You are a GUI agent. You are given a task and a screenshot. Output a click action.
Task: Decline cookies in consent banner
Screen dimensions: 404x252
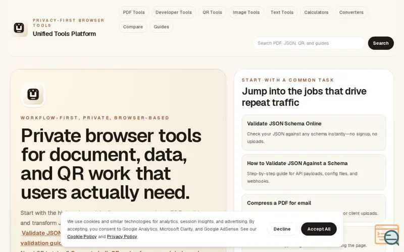(x=282, y=229)
